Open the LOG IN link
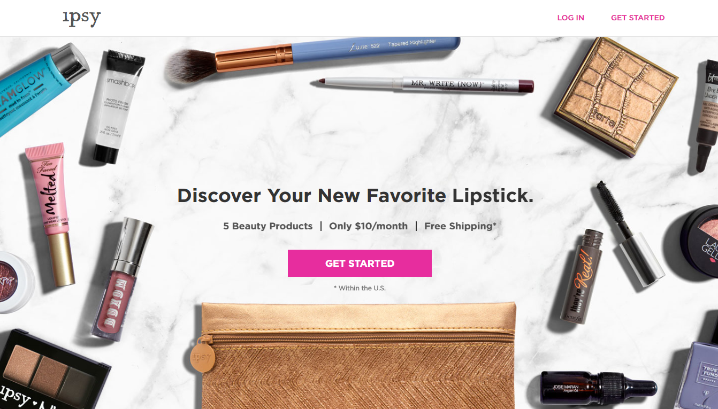718x409 pixels. click(570, 18)
